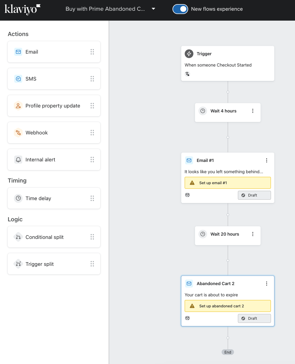295x364 pixels.
Task: Select the Email action icon
Action: [x=18, y=52]
